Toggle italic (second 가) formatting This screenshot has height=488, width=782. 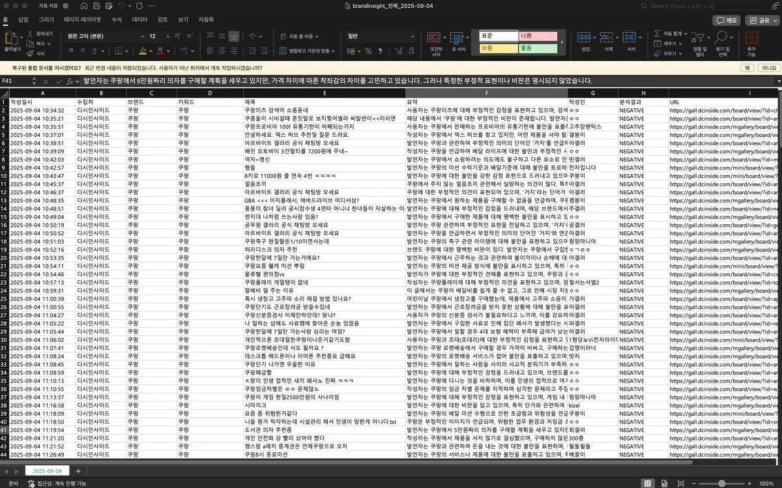tap(83, 50)
